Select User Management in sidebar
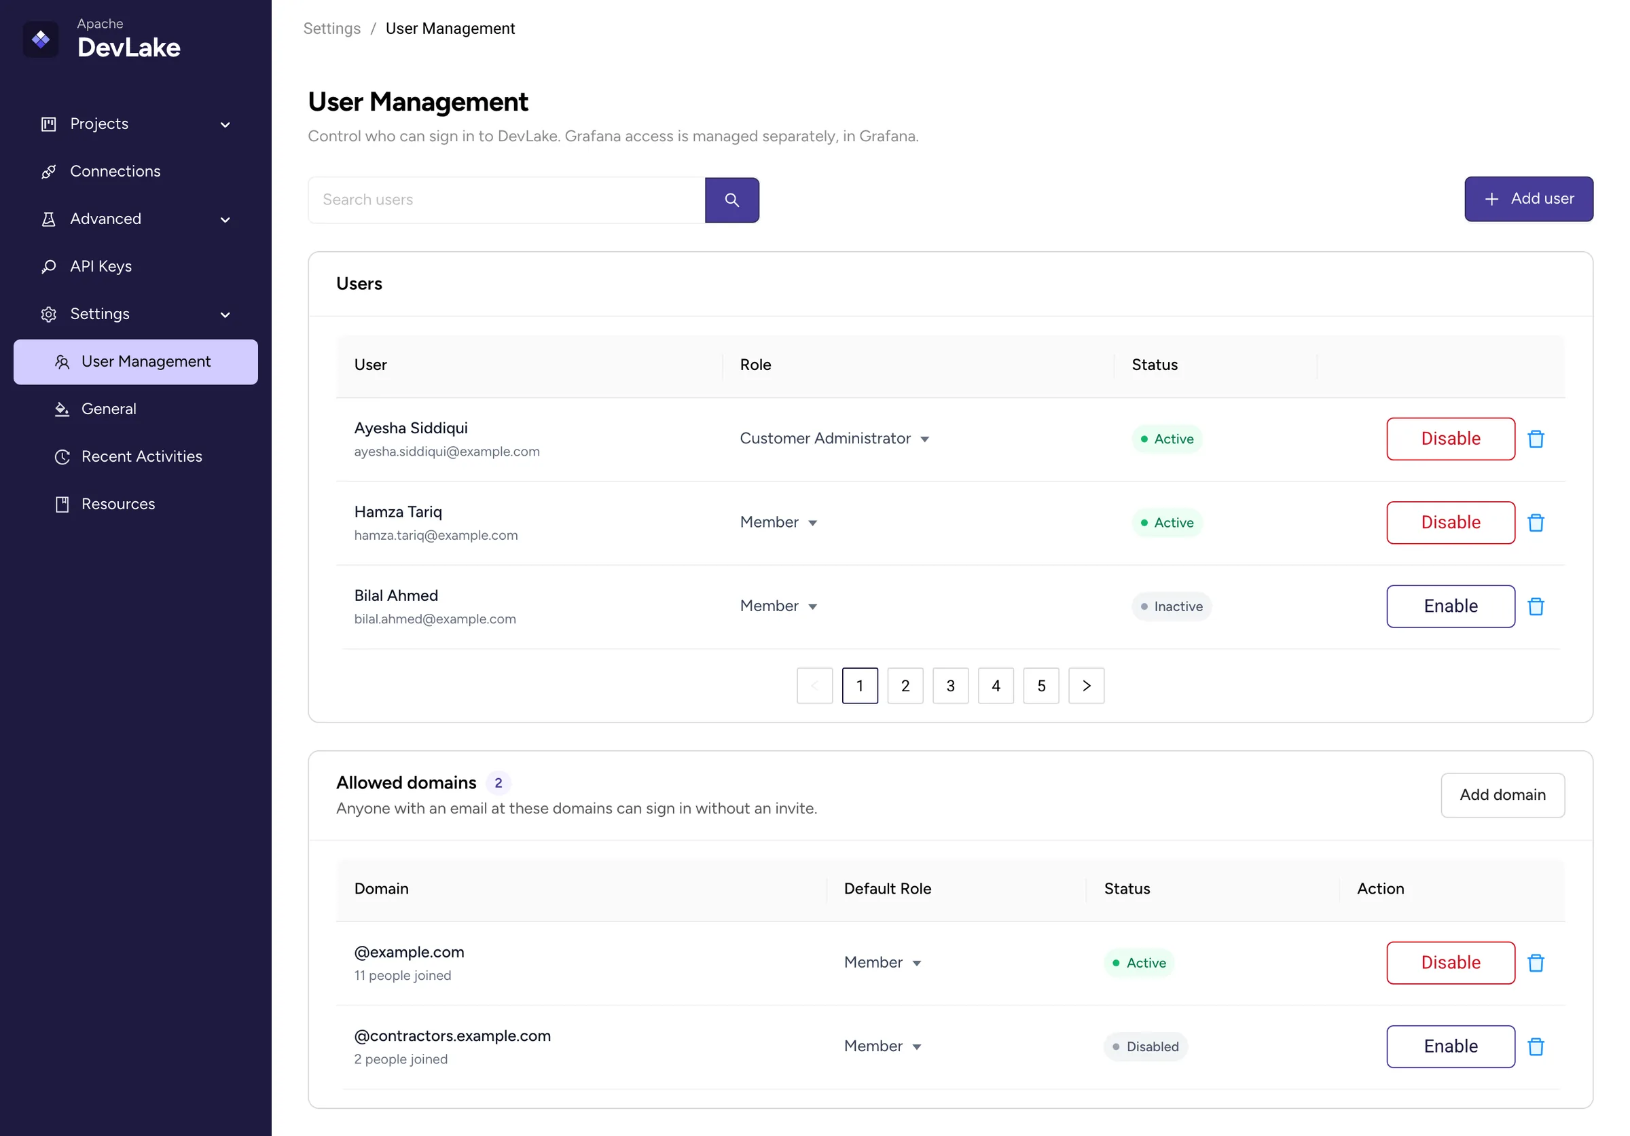This screenshot has height=1136, width=1630. click(136, 362)
